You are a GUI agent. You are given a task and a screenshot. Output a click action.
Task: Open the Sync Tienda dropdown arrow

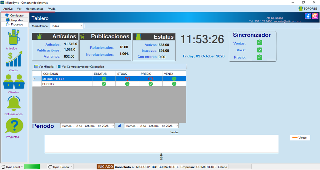tap(72, 167)
